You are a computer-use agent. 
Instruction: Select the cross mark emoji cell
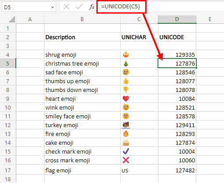pos(139,160)
